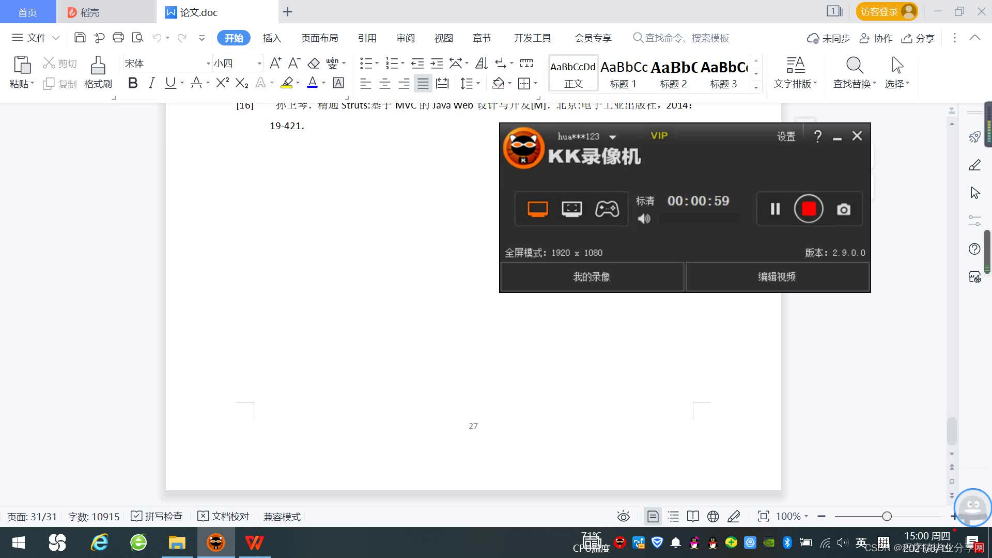992x558 pixels.
Task: Click the zoom slider handle
Action: coord(887,516)
